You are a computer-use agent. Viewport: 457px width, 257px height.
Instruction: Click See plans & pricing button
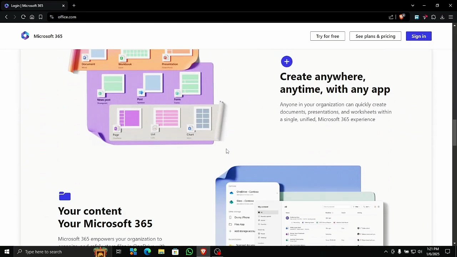point(375,36)
